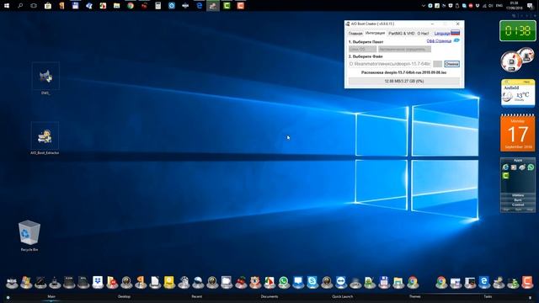This screenshot has width=539, height=303.
Task: Open the О Нас! tab
Action: click(423, 34)
